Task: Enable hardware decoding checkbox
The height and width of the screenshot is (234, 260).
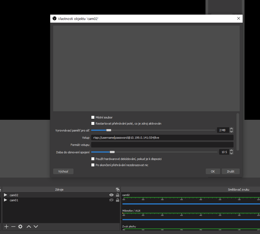Action: coord(93,159)
